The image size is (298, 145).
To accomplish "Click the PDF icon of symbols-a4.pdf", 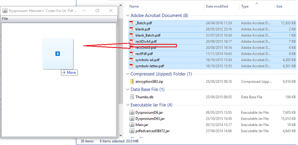I will (x=132, y=60).
